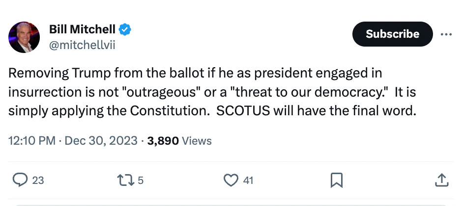This screenshot has width=462, height=206.
Task: Click the 12:10 PM timestamp
Action: [32, 141]
